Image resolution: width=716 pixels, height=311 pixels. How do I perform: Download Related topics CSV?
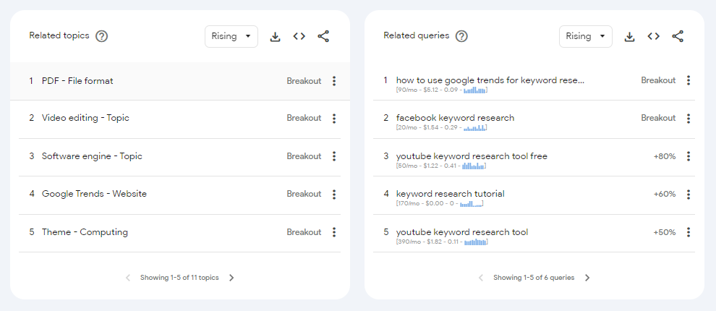[x=275, y=37]
